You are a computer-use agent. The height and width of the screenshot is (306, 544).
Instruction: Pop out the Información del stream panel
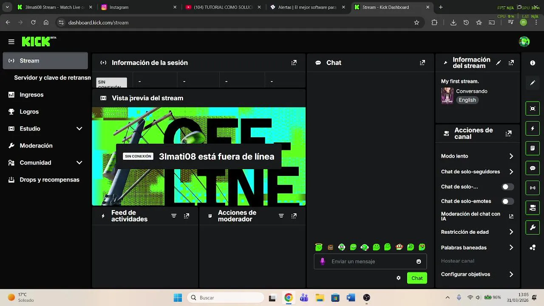pos(511,62)
